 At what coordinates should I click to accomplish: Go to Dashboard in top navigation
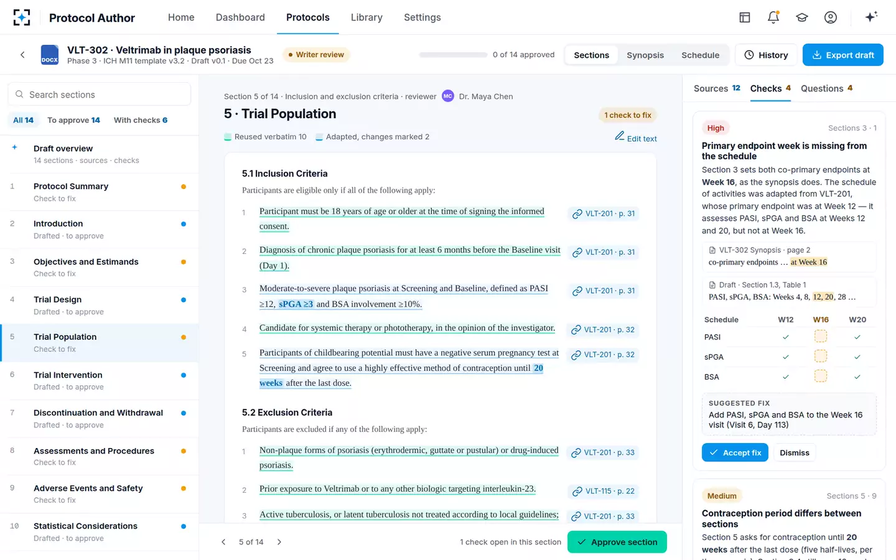tap(240, 17)
